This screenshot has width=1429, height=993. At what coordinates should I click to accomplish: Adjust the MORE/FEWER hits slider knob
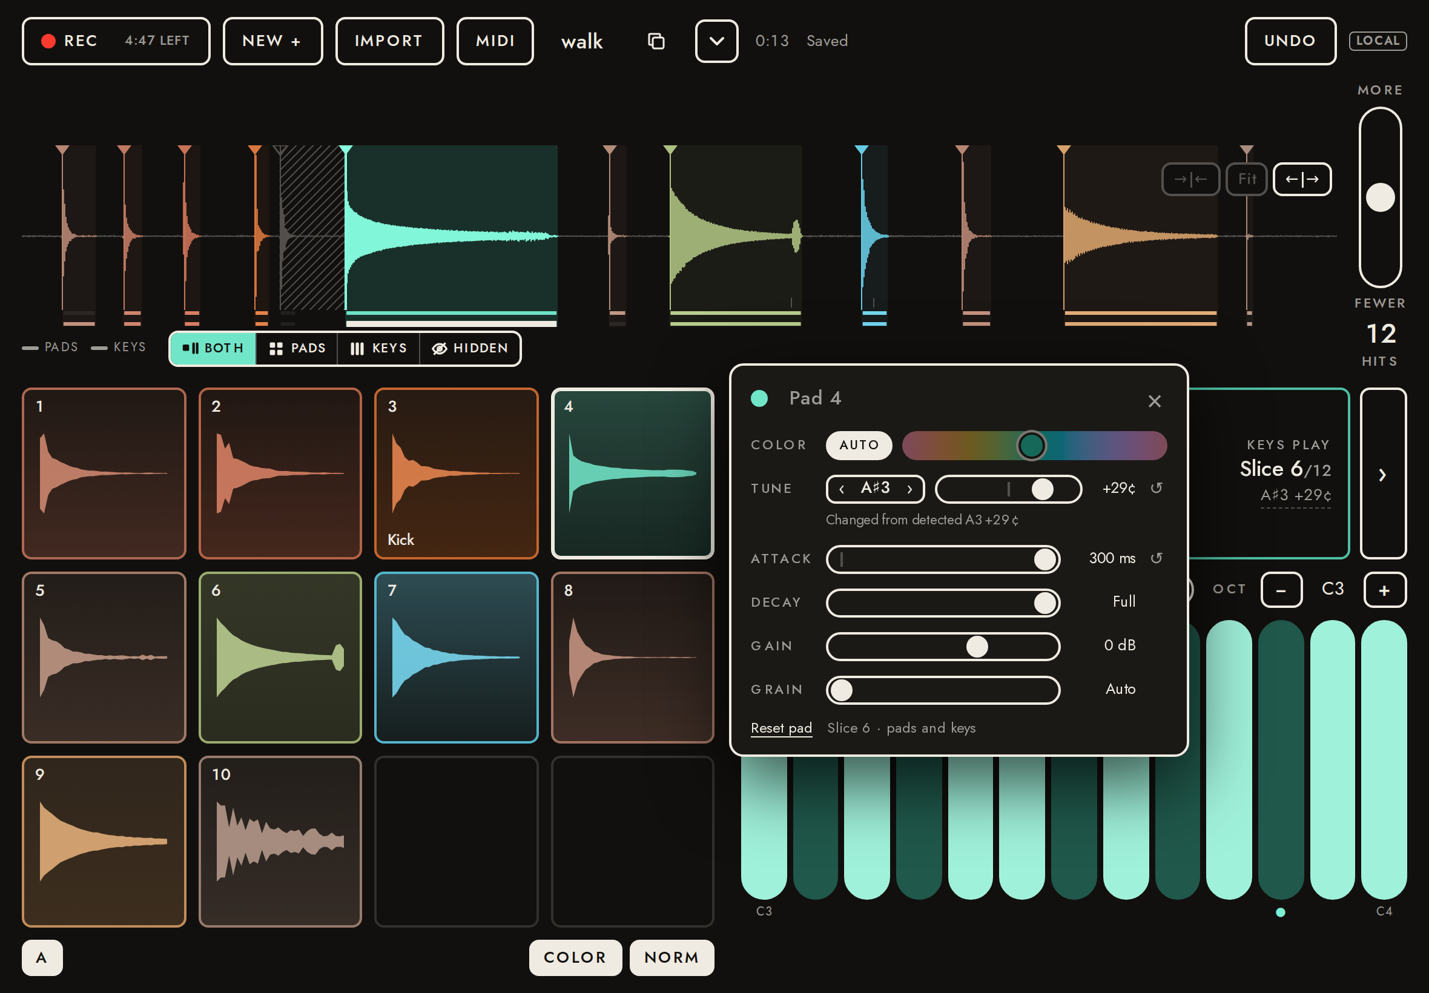(x=1380, y=197)
